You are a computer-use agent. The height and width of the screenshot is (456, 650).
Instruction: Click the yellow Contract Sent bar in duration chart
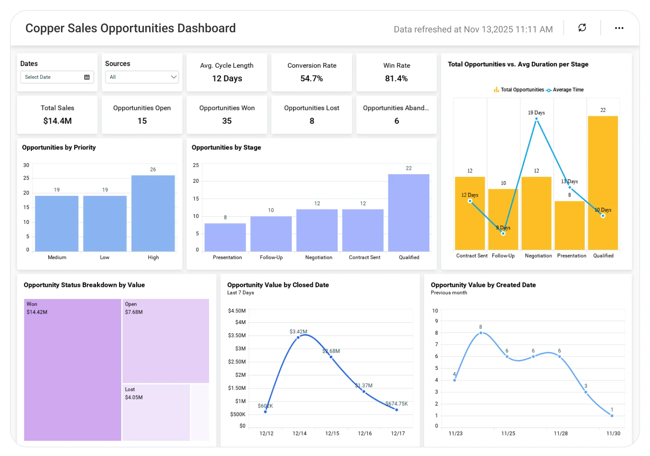click(470, 213)
